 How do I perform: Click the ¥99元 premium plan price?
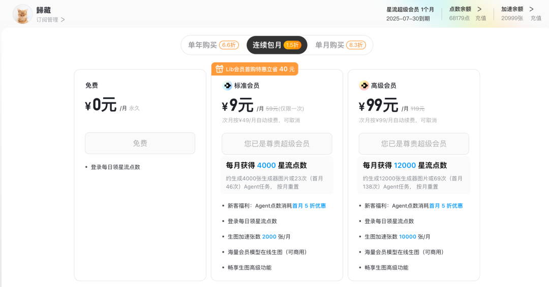[x=379, y=105]
